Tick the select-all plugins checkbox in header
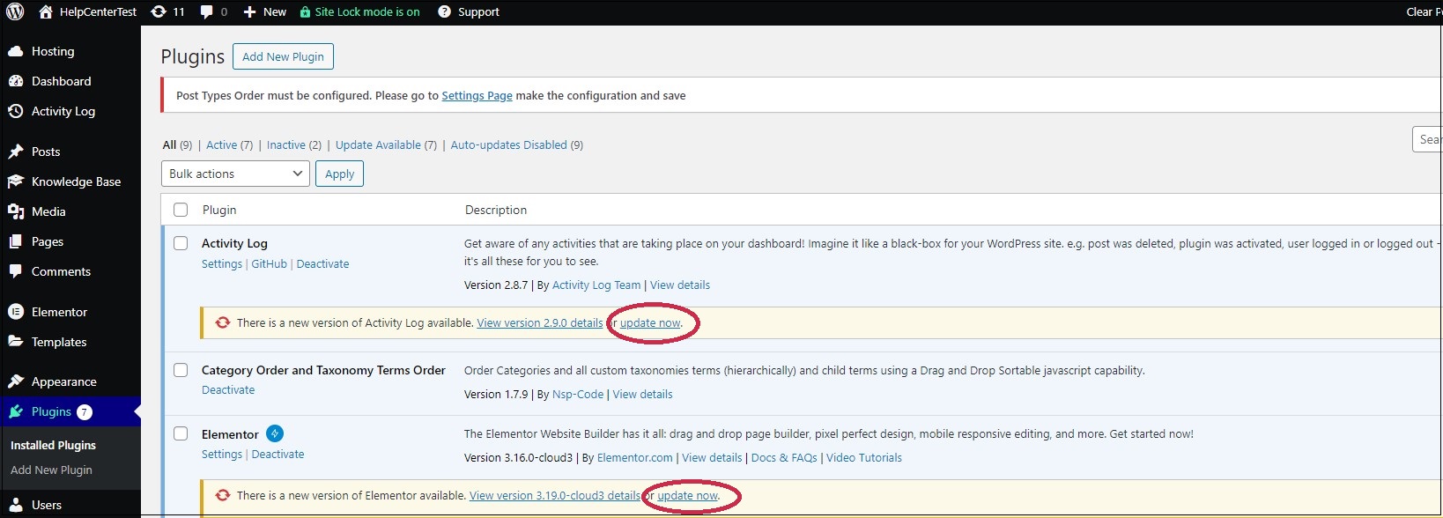This screenshot has height=518, width=1443. tap(181, 210)
